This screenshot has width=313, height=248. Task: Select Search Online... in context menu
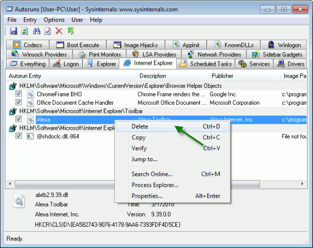coord(173,174)
